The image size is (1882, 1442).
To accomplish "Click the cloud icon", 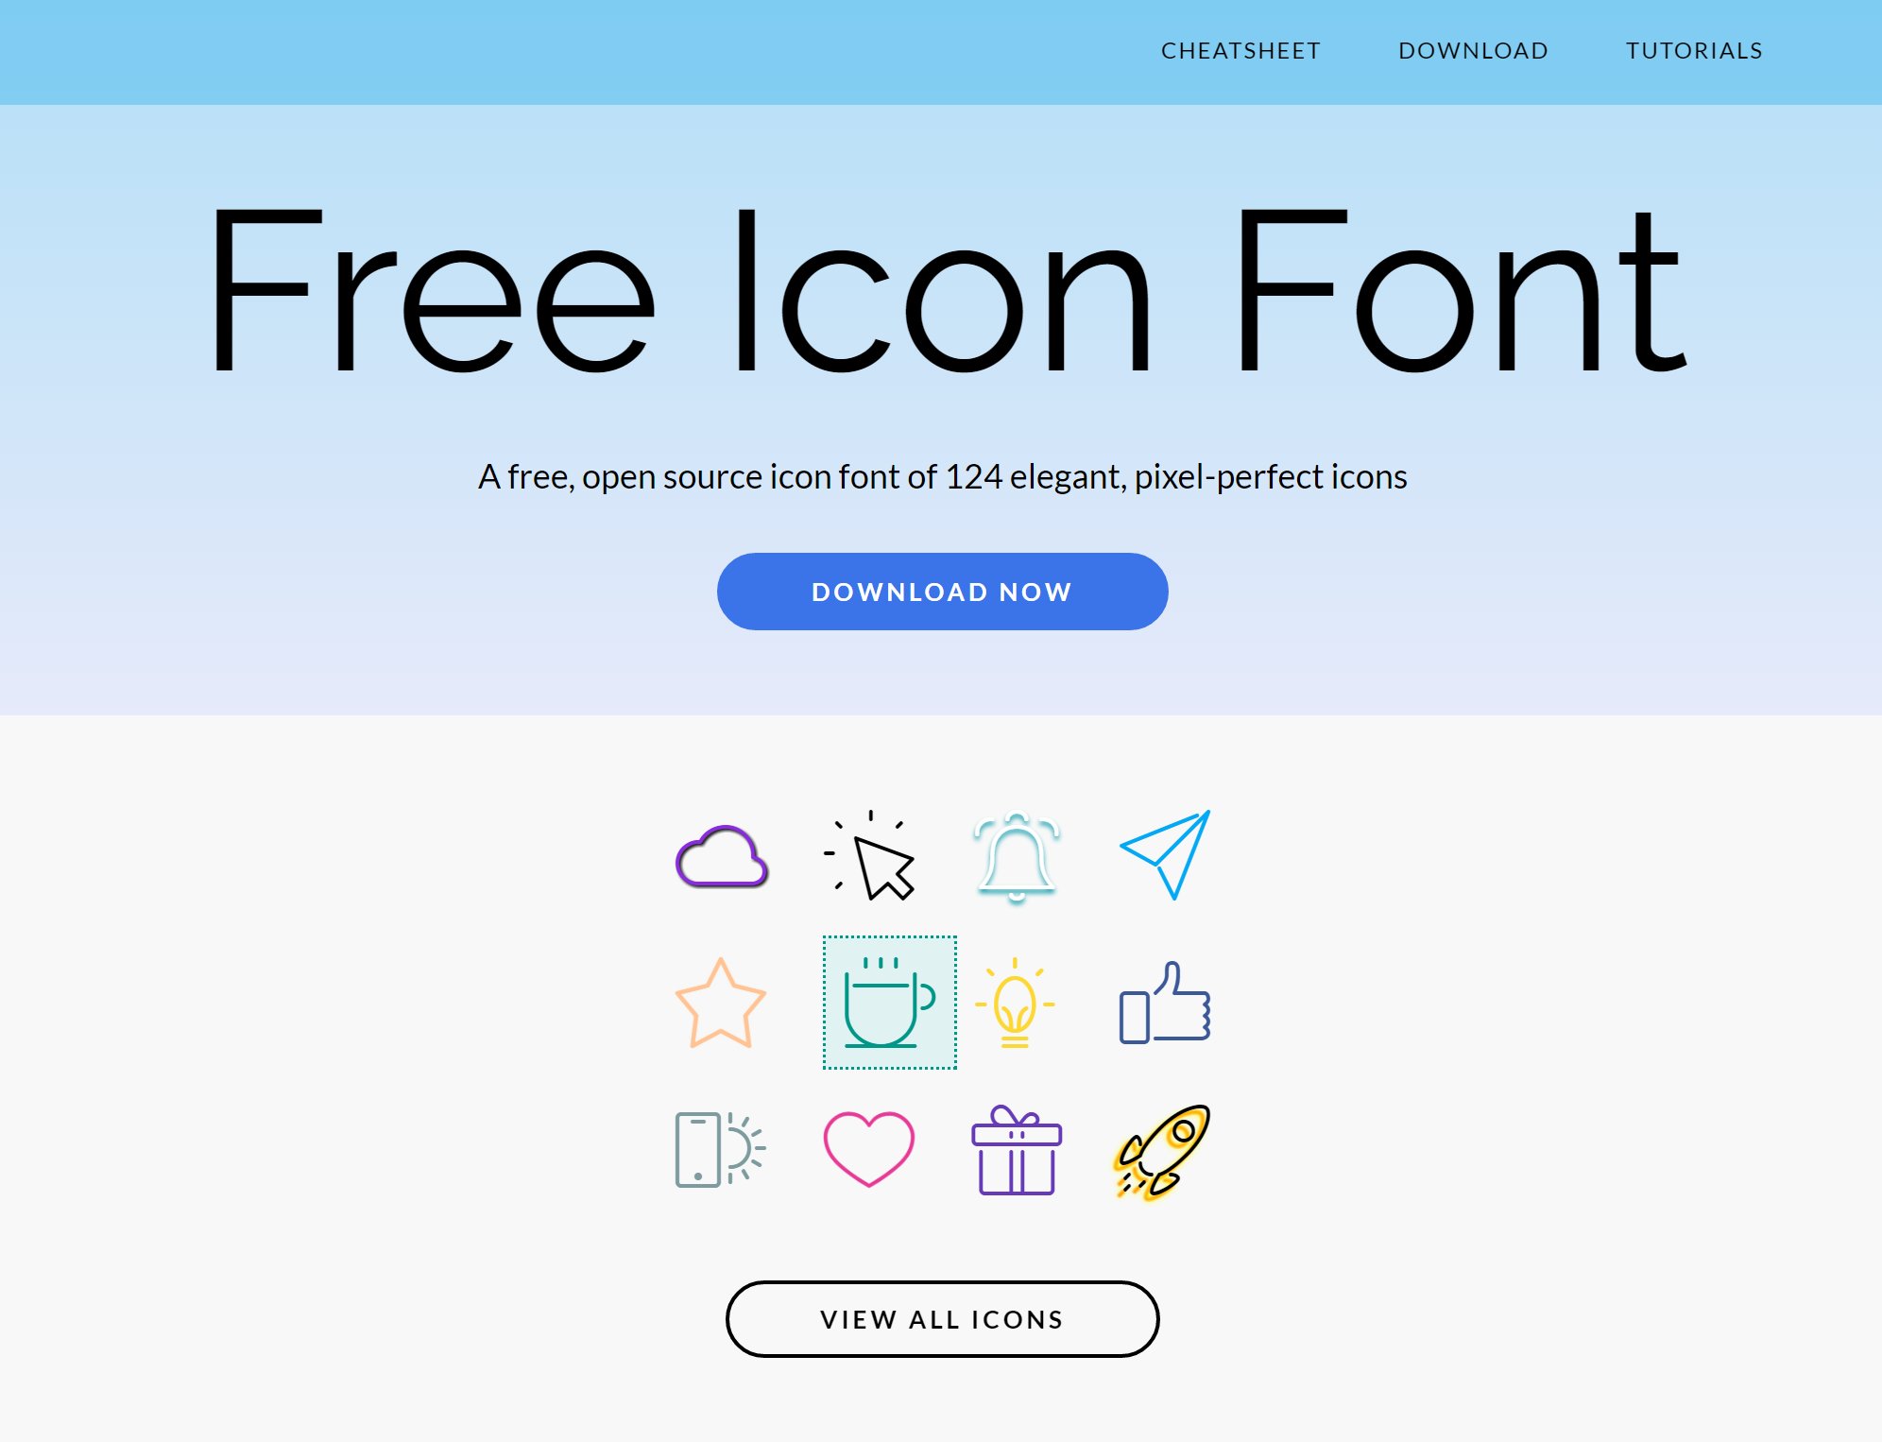I will point(721,856).
